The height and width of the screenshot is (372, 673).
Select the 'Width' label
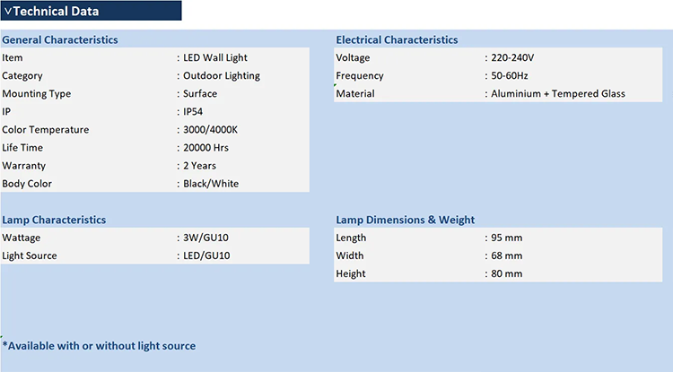coord(349,255)
